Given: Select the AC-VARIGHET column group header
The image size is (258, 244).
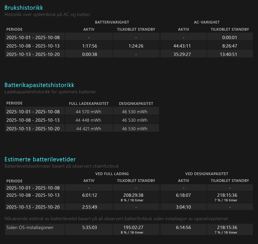Looking at the screenshot, I should [206, 22].
